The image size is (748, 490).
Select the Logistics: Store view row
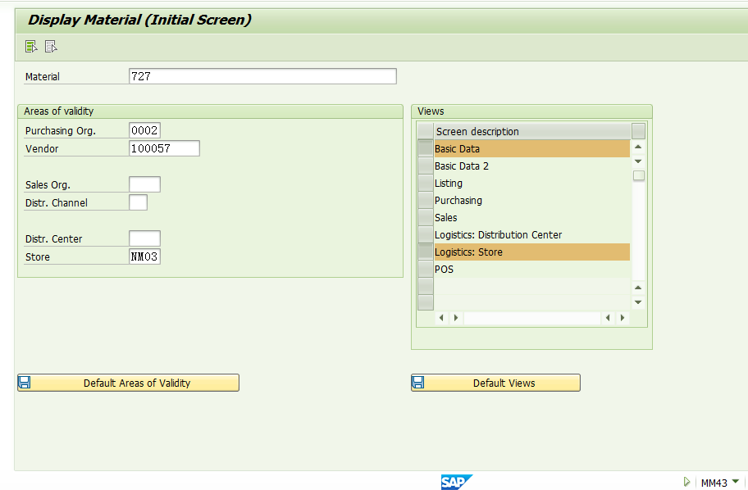coord(532,252)
